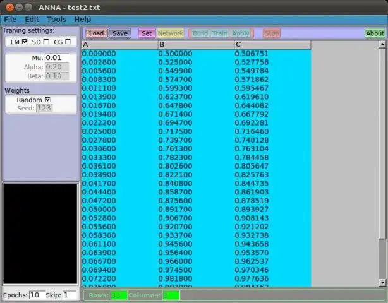Click the Rows count field
Image resolution: width=388 pixels, height=303 pixels.
tap(119, 295)
